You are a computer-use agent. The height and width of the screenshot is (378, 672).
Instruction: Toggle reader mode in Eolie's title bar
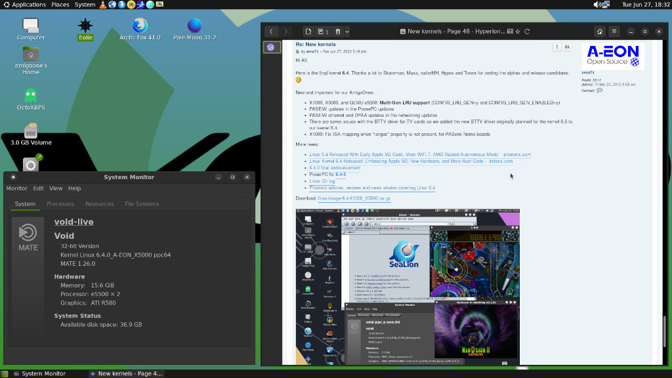click(510, 31)
